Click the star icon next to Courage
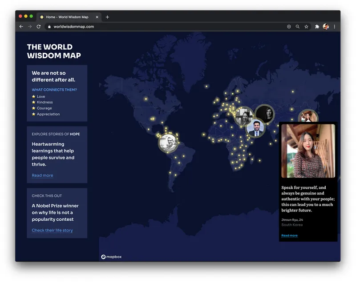 (x=34, y=108)
